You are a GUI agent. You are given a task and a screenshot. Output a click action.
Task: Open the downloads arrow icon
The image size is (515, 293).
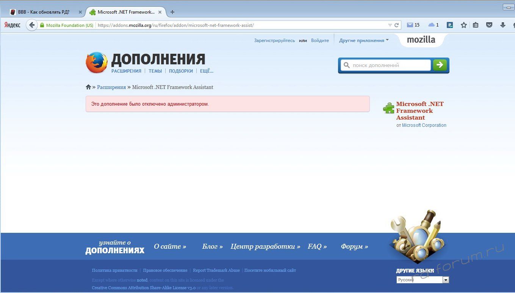503,25
